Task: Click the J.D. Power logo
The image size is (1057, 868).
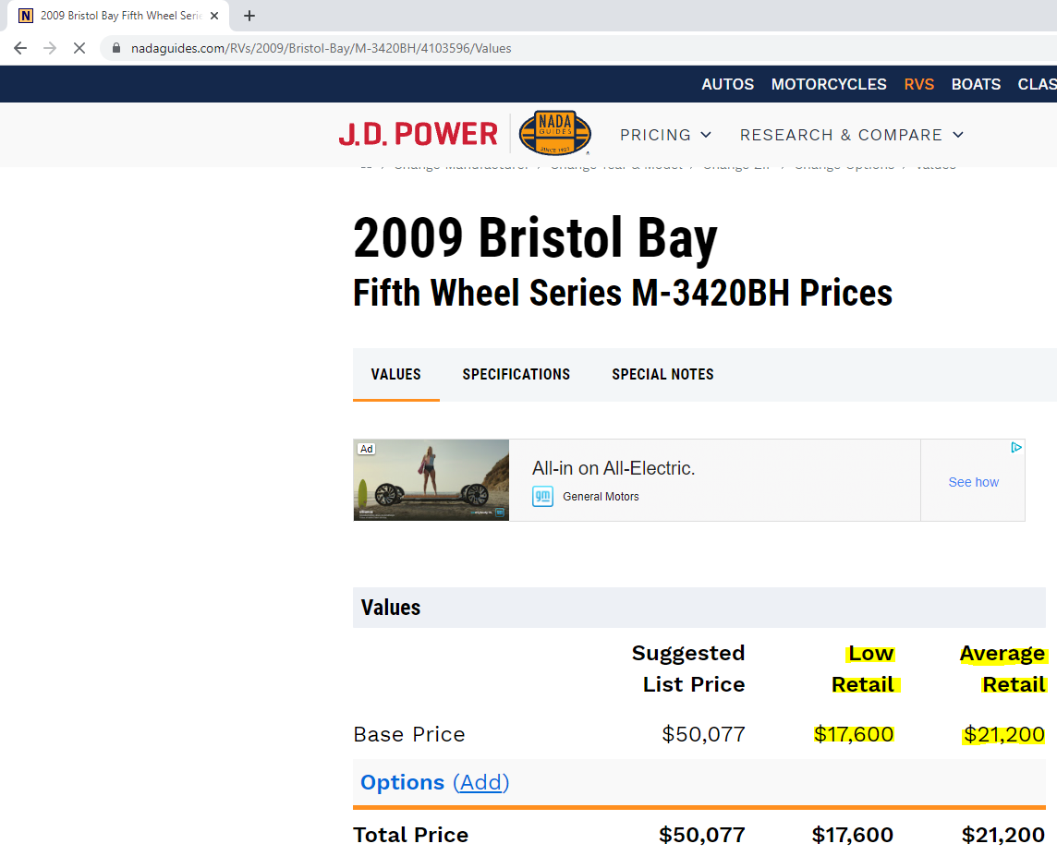Action: (418, 135)
